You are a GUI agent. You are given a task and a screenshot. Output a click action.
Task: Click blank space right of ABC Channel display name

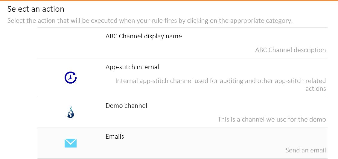click(x=254, y=36)
